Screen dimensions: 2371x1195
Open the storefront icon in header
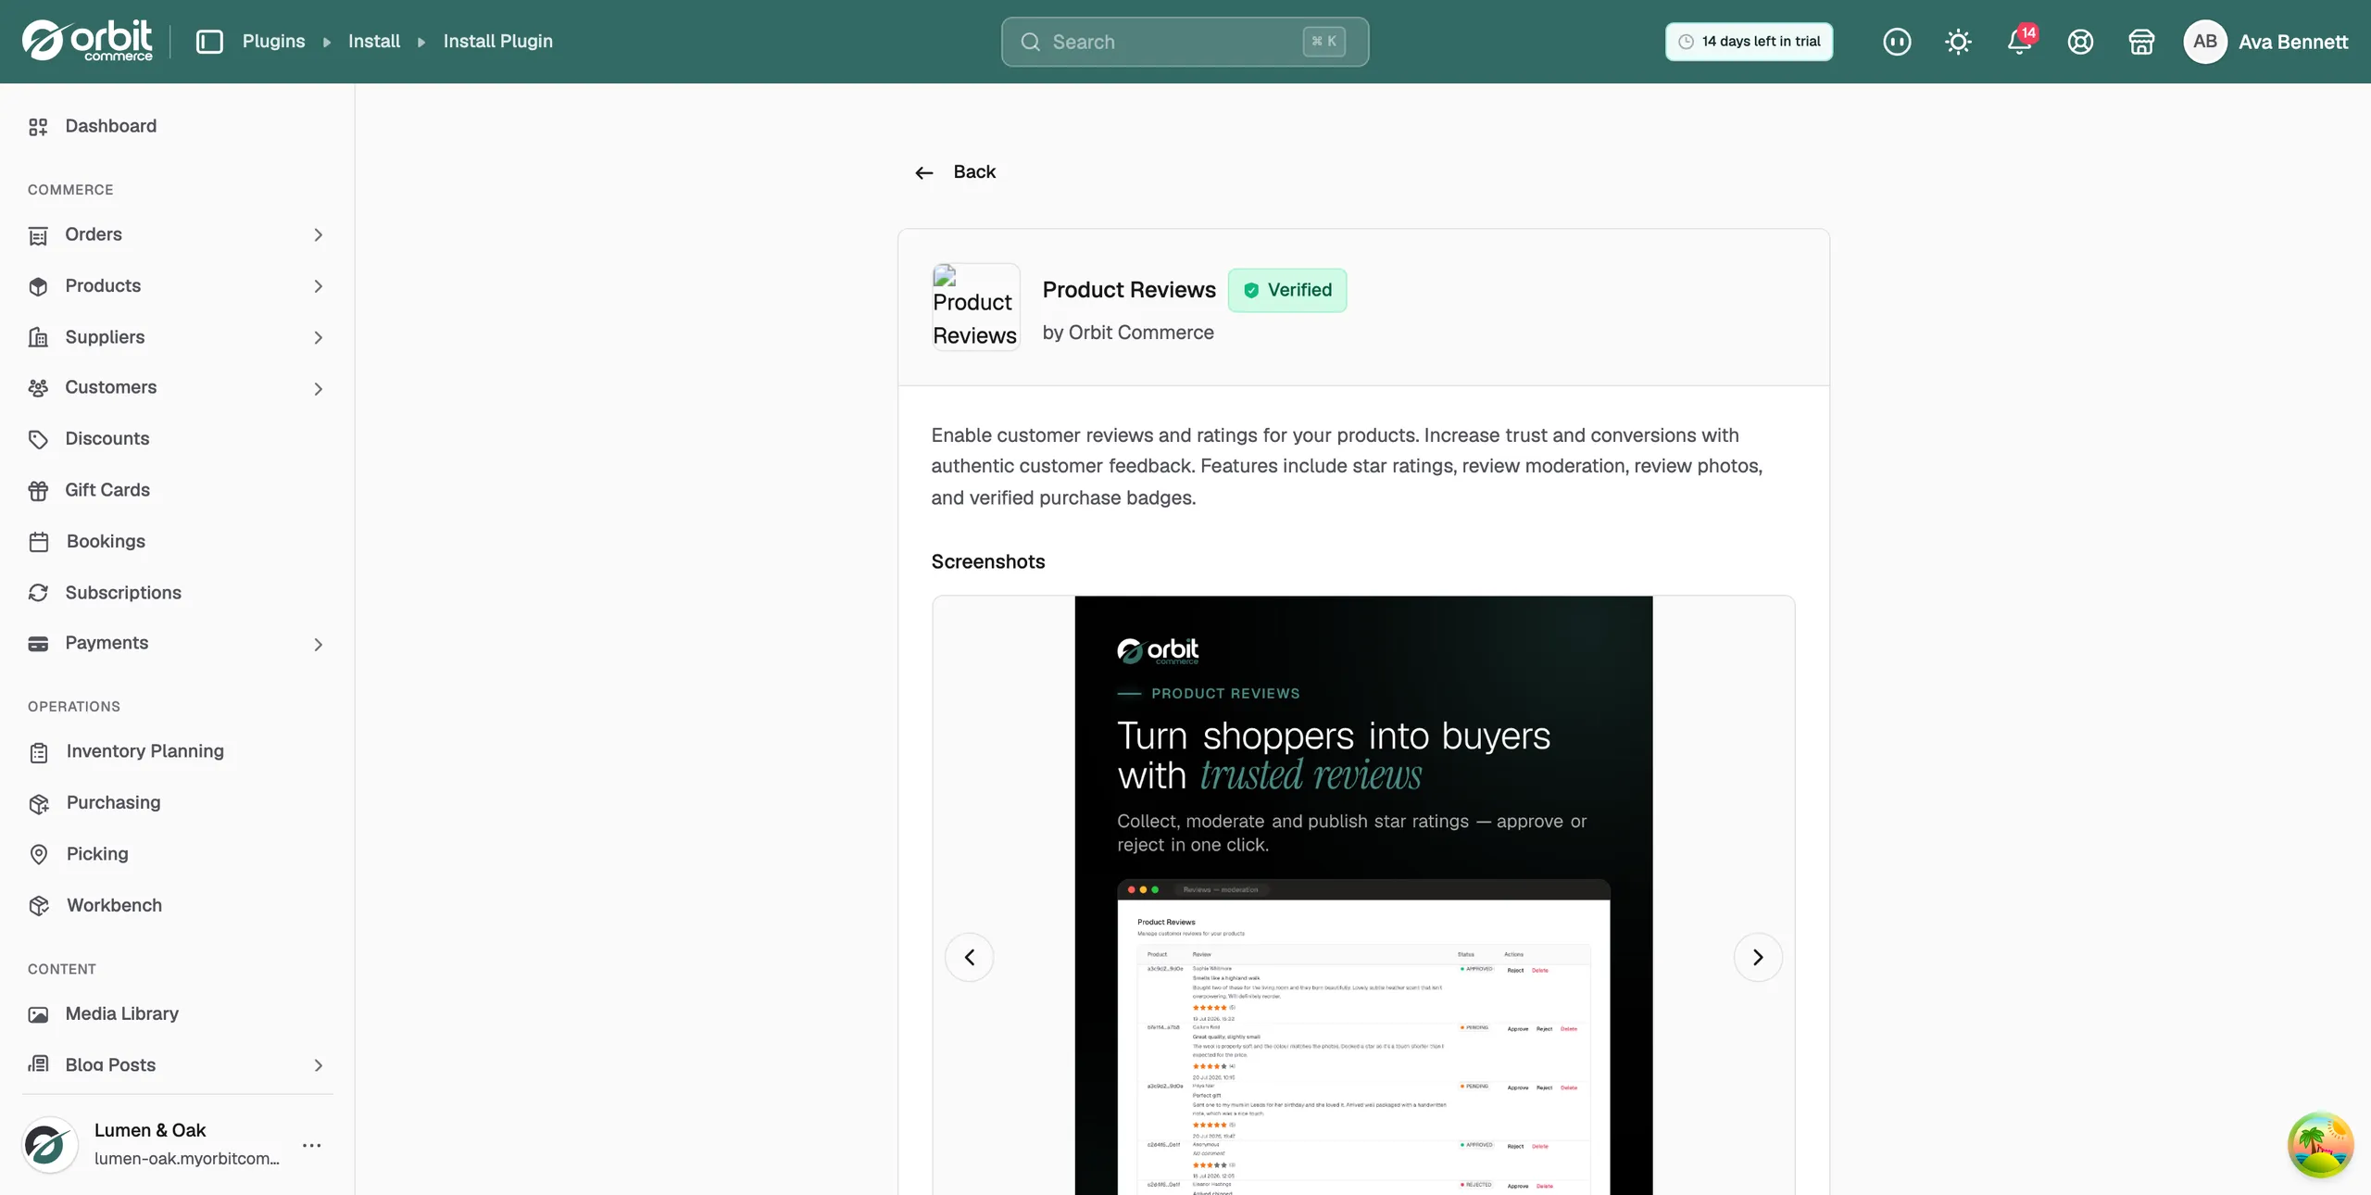[x=2141, y=42]
